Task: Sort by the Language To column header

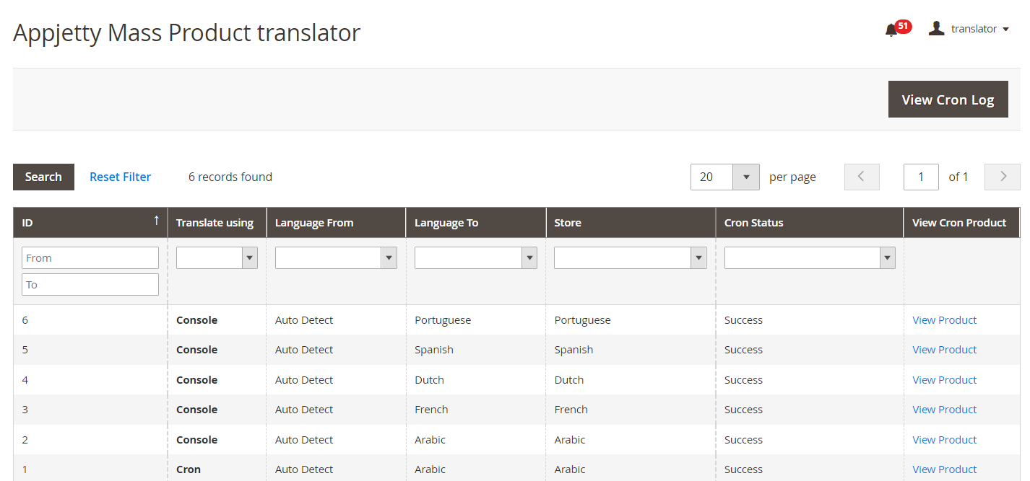Action: point(446,223)
